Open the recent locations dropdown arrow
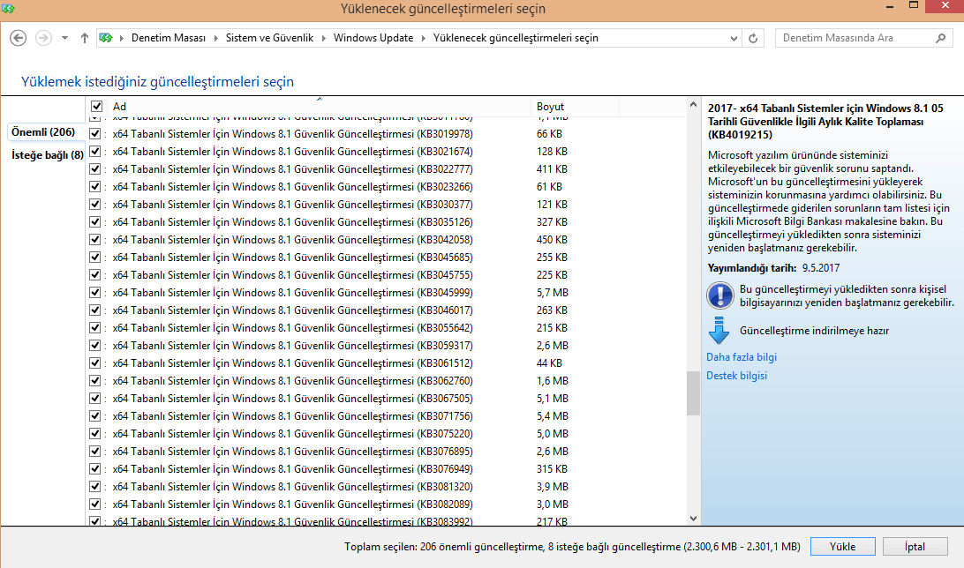This screenshot has width=964, height=568. tap(64, 38)
